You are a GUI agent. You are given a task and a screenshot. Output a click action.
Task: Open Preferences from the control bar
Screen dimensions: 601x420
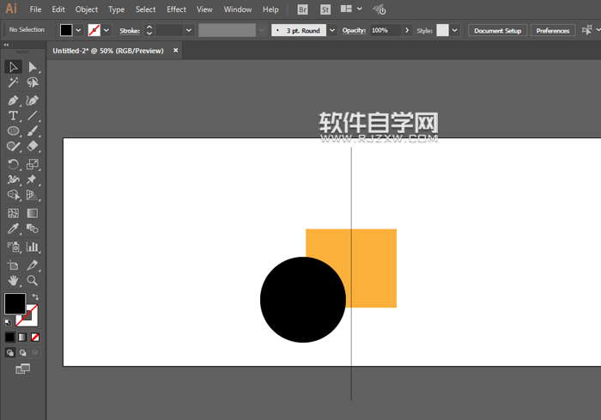tap(552, 30)
